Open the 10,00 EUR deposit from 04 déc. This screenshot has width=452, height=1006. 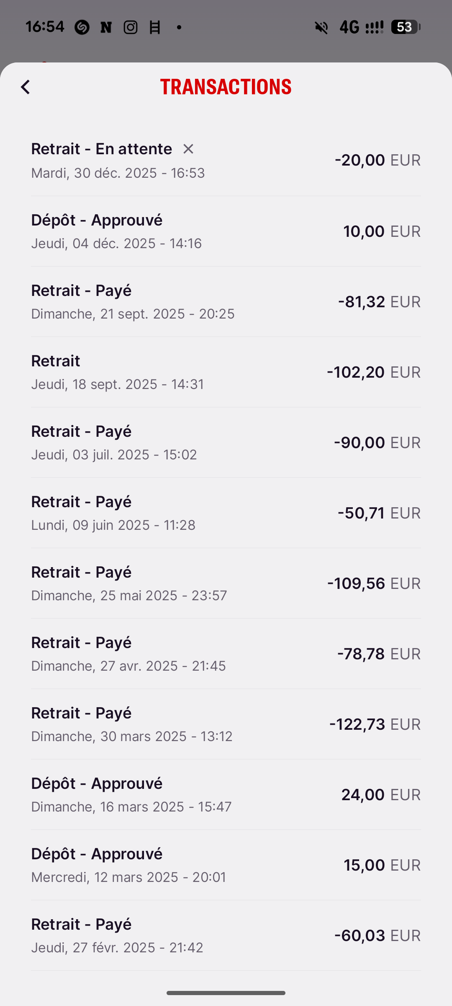226,231
